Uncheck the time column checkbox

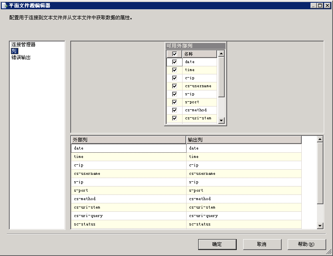coord(175,70)
